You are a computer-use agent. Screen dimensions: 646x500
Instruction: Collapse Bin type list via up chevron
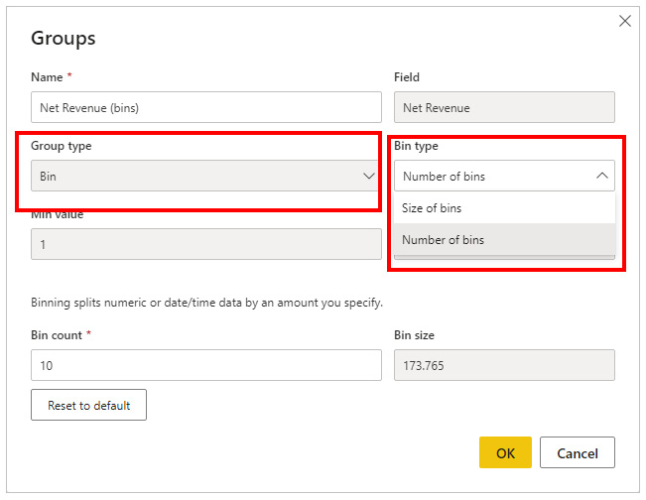pos(601,176)
